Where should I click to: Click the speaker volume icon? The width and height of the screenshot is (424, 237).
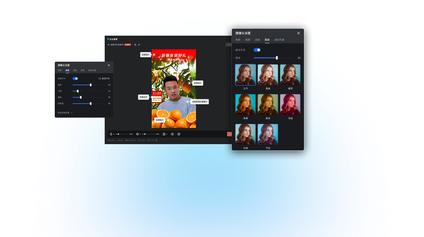(137, 134)
